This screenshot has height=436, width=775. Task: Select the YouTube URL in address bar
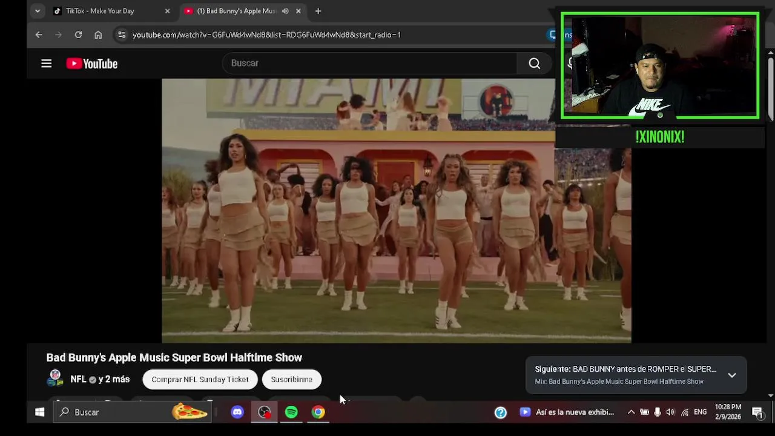[x=266, y=35]
